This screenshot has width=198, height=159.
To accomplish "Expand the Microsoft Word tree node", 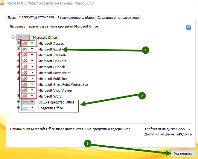I will (x=18, y=96).
